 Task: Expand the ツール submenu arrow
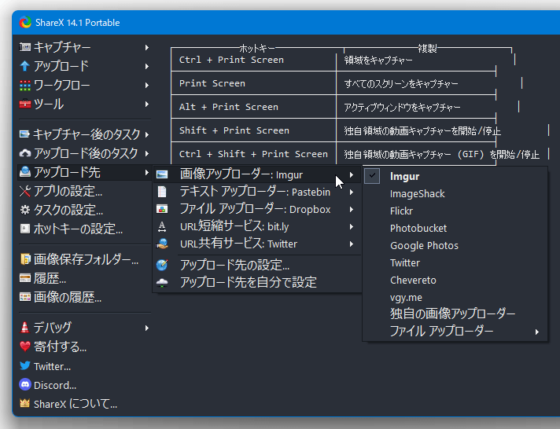click(147, 104)
